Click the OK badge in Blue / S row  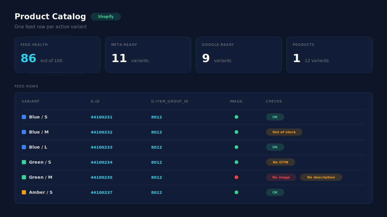275,117
